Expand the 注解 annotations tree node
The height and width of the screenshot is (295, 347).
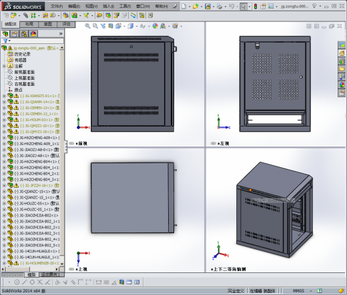pos(4,66)
